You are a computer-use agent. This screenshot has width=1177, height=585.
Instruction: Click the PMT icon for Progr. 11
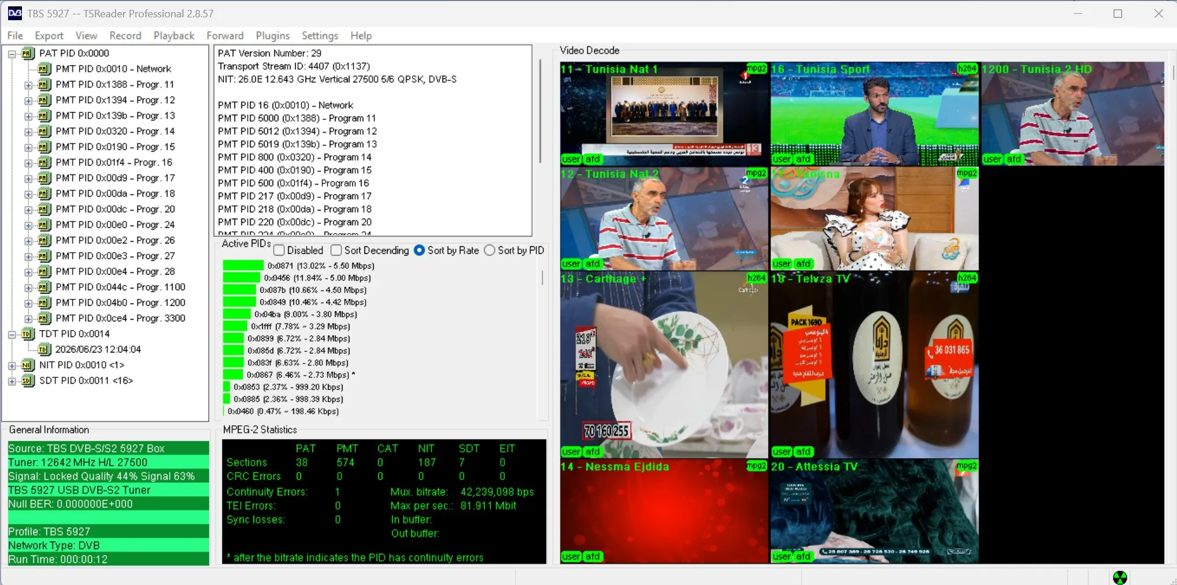(x=44, y=84)
